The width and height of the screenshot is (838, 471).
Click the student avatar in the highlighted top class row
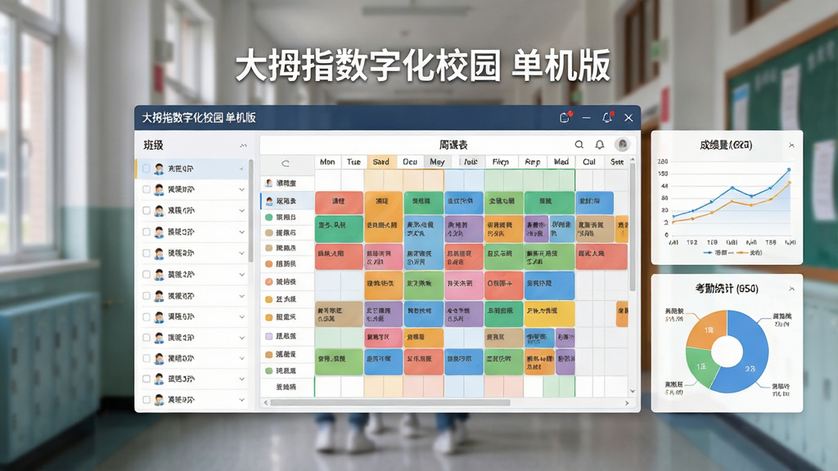click(x=159, y=168)
